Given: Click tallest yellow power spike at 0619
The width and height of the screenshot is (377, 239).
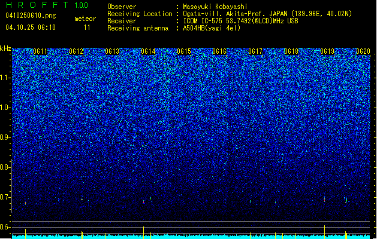Looking at the screenshot, I should point(325,232).
